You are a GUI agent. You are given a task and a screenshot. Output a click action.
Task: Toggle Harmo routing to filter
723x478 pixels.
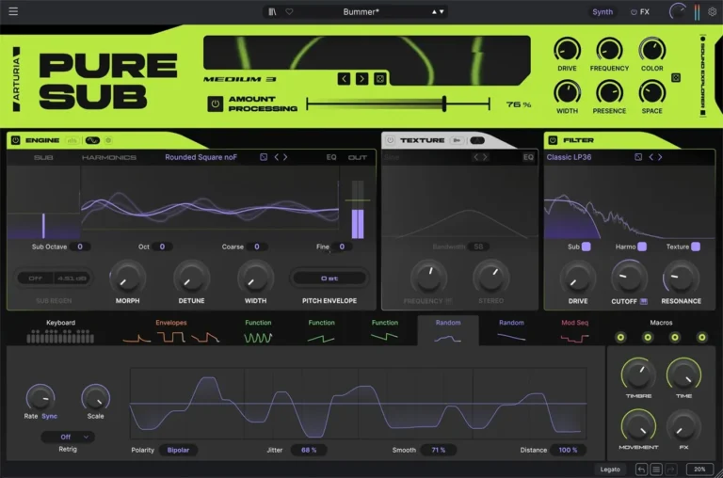pos(642,247)
